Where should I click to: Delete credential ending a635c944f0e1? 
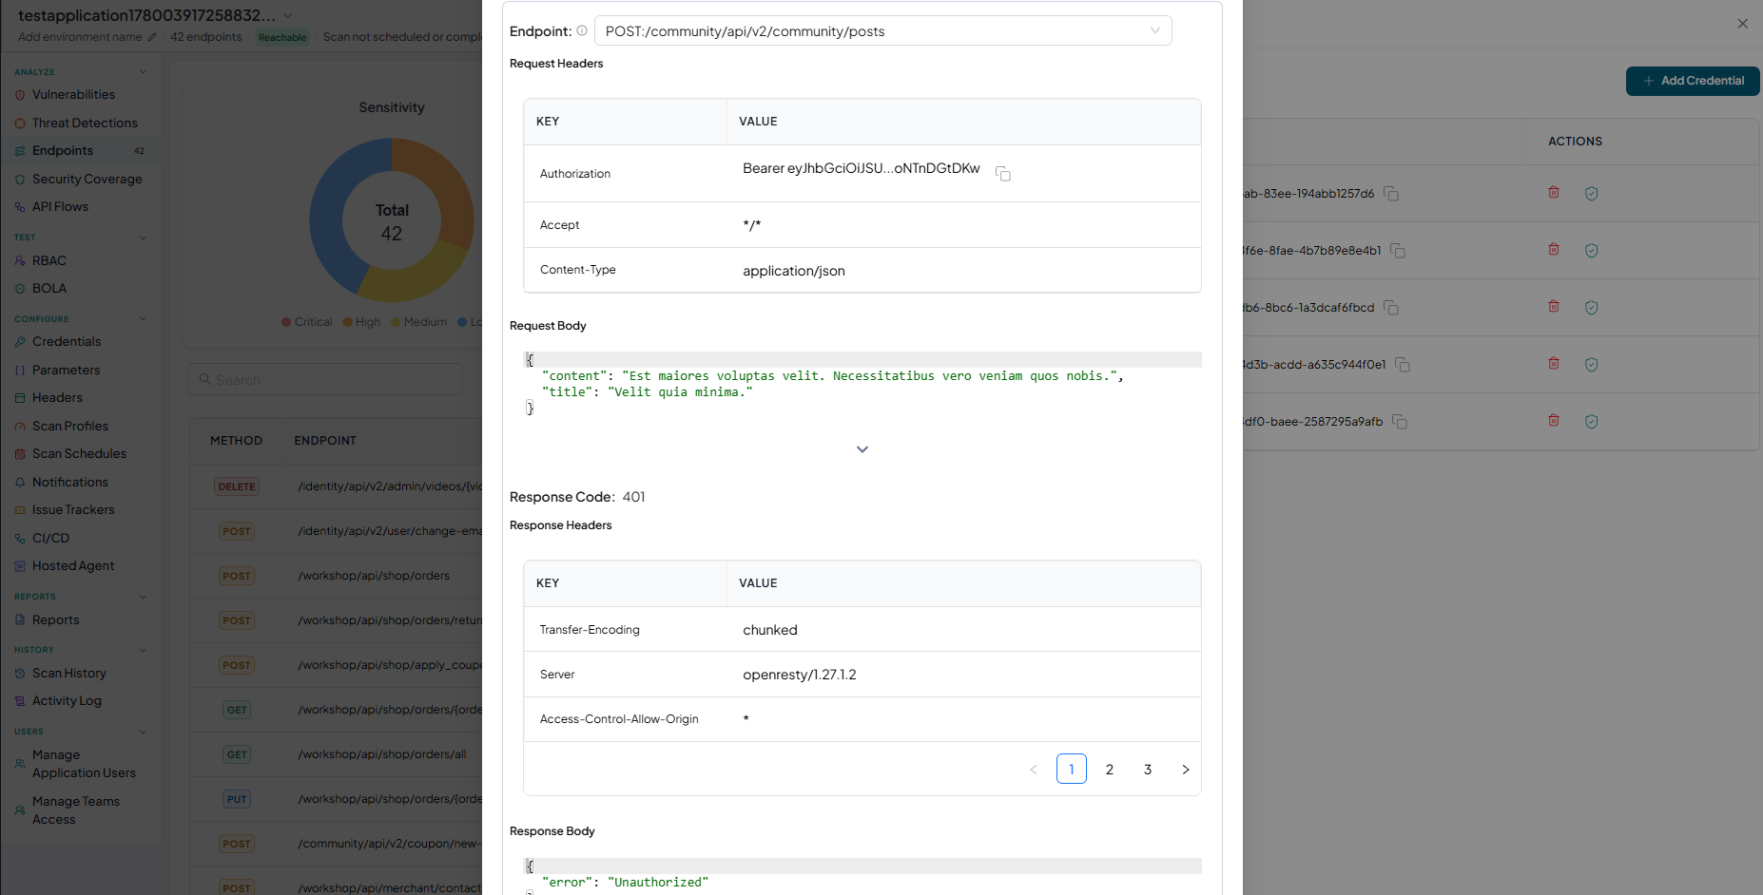click(x=1554, y=364)
